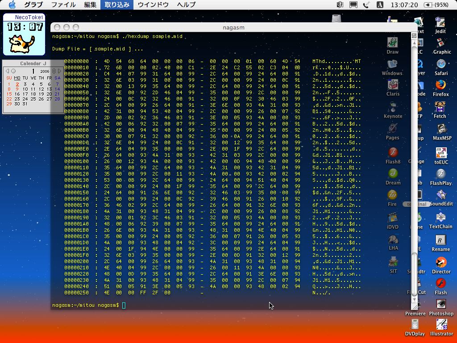The height and width of the screenshot is (343, 457).
Task: Click the phone status menu icon
Action: 366,4
